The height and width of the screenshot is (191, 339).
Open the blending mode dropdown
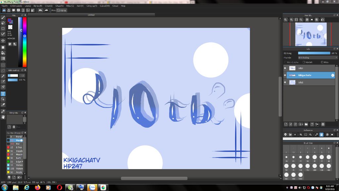[317, 58]
